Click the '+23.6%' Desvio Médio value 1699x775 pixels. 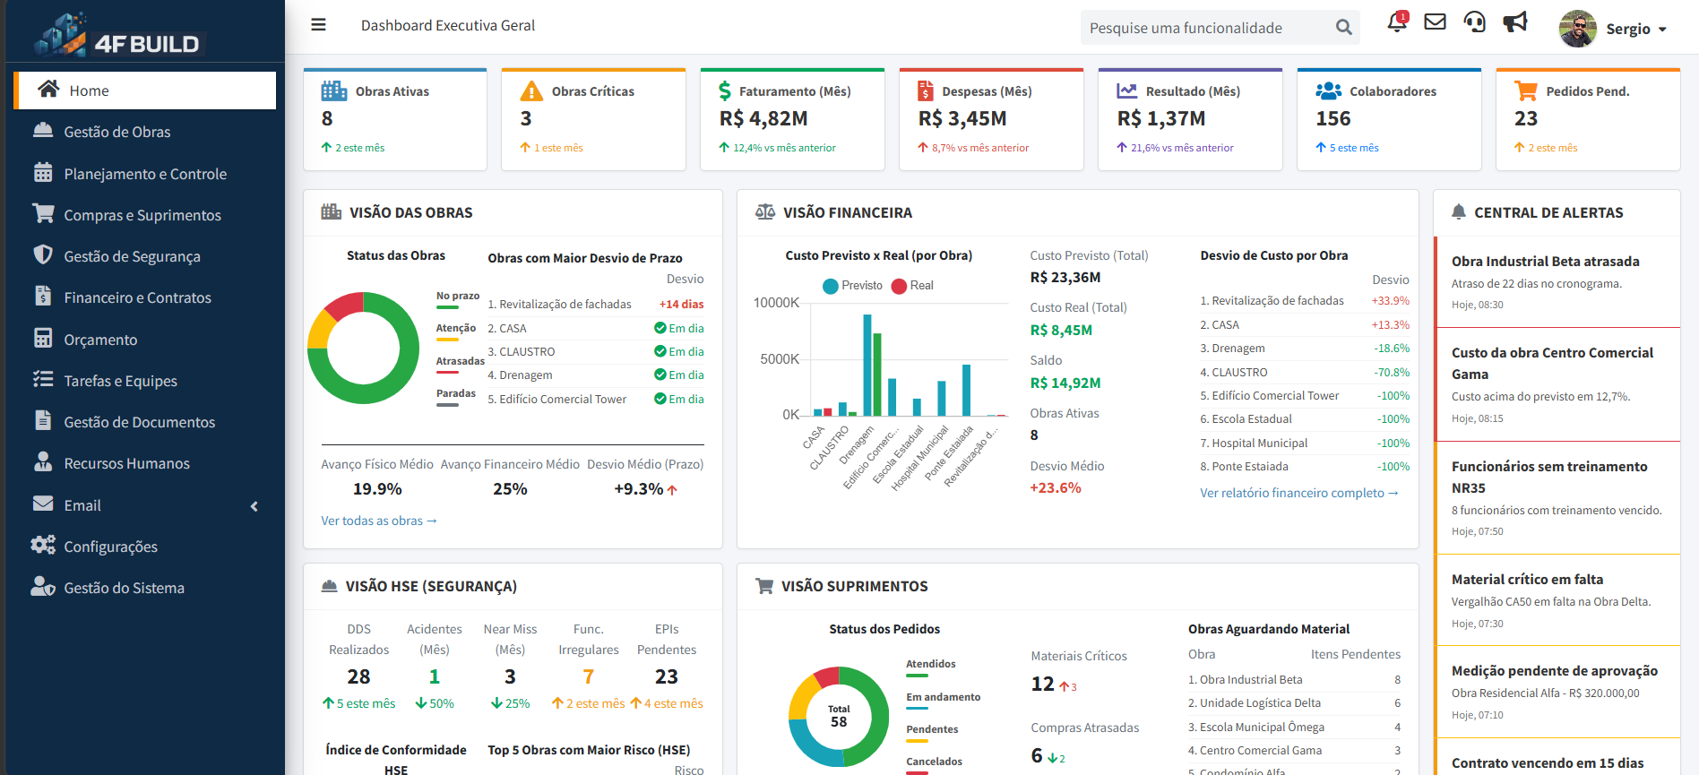click(1056, 488)
